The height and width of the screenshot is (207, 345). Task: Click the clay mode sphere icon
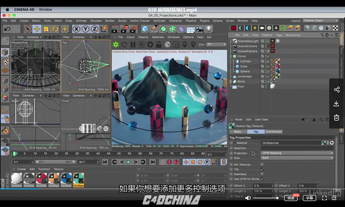[168, 45]
